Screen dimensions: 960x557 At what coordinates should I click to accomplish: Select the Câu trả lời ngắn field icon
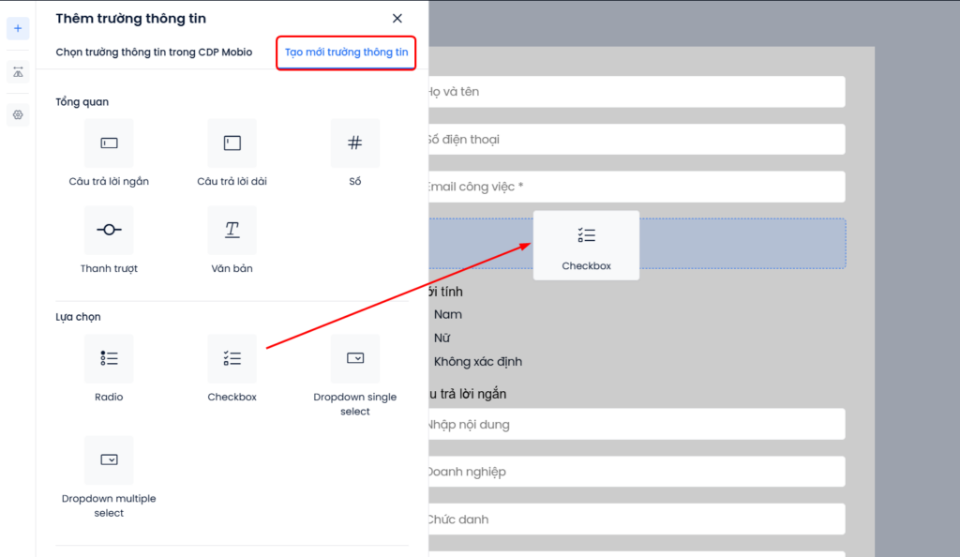(x=109, y=143)
